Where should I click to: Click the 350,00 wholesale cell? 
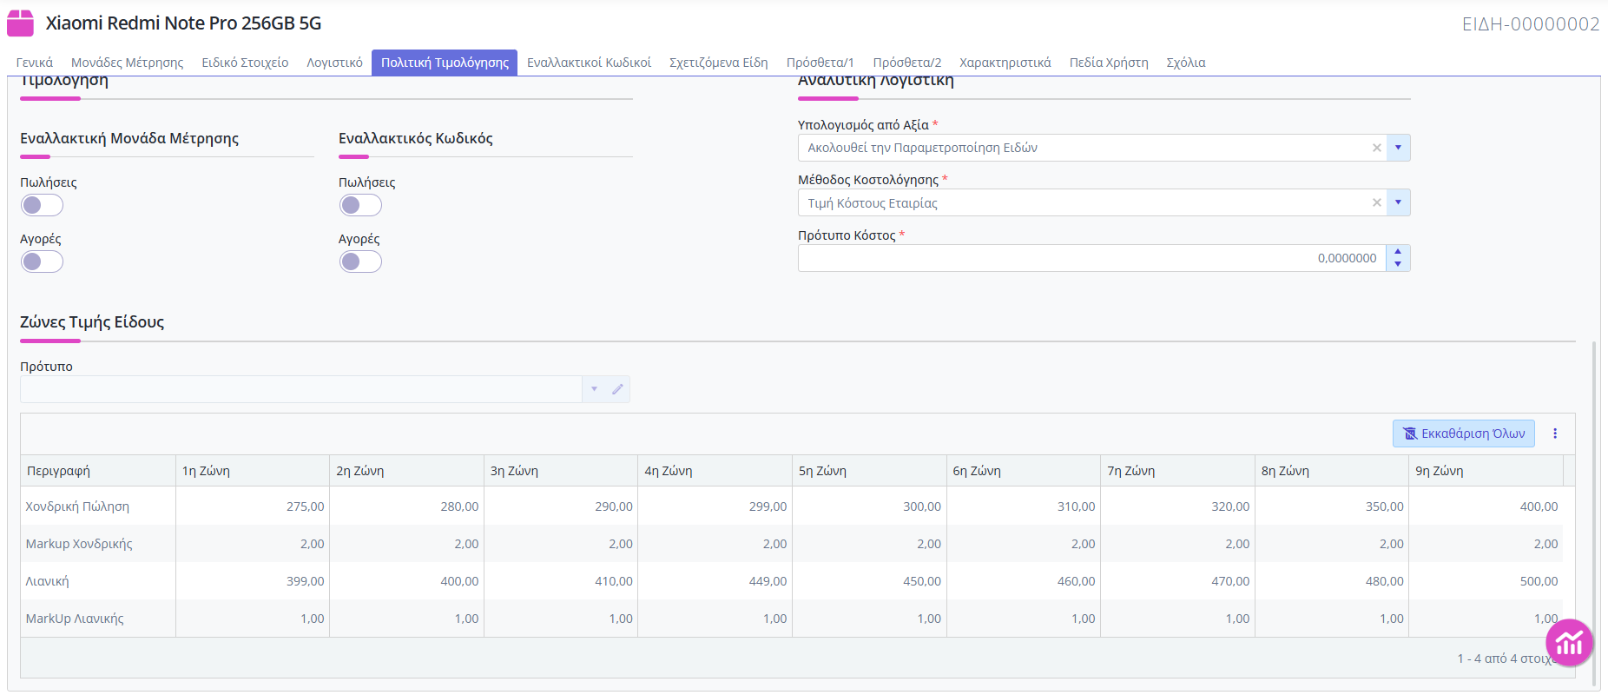click(1332, 506)
